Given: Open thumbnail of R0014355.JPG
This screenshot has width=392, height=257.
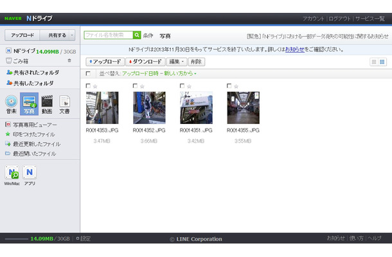Looking at the screenshot, I should point(244,108).
